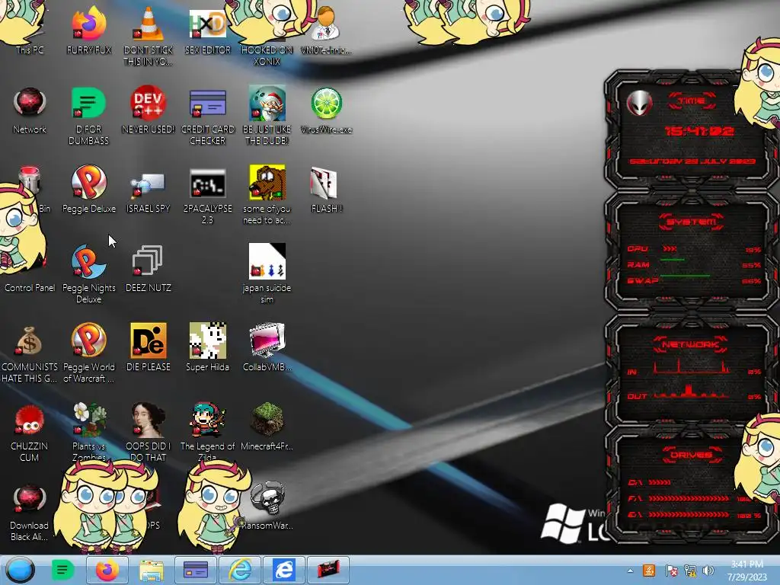Show hidden system tray icons
The image size is (780, 585).
coord(630,571)
